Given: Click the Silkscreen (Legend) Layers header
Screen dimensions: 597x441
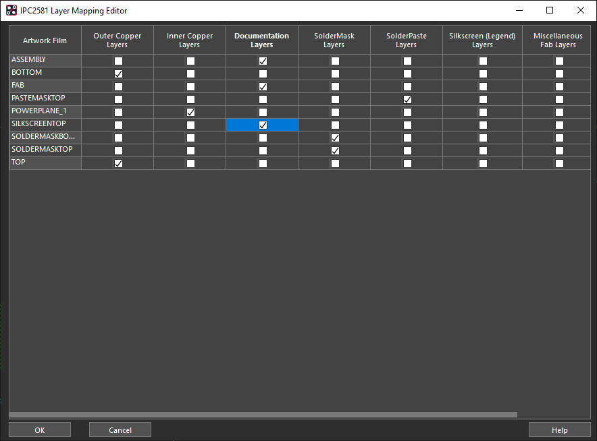Looking at the screenshot, I should (482, 40).
